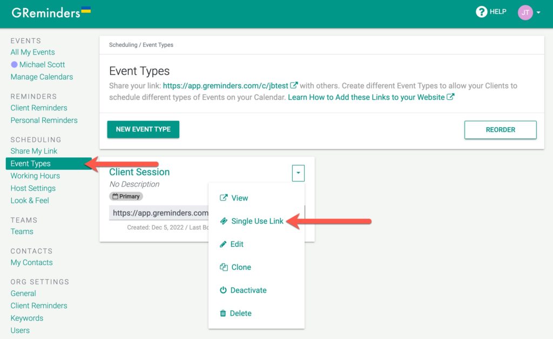Screen dimensions: 553x339
Task: Click the Primary calendar badge
Action: (x=126, y=196)
